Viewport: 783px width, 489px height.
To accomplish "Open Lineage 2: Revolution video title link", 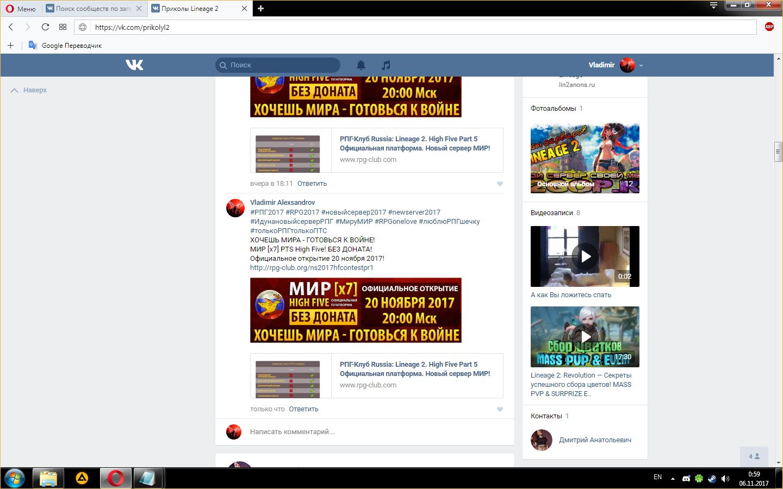I will [581, 385].
